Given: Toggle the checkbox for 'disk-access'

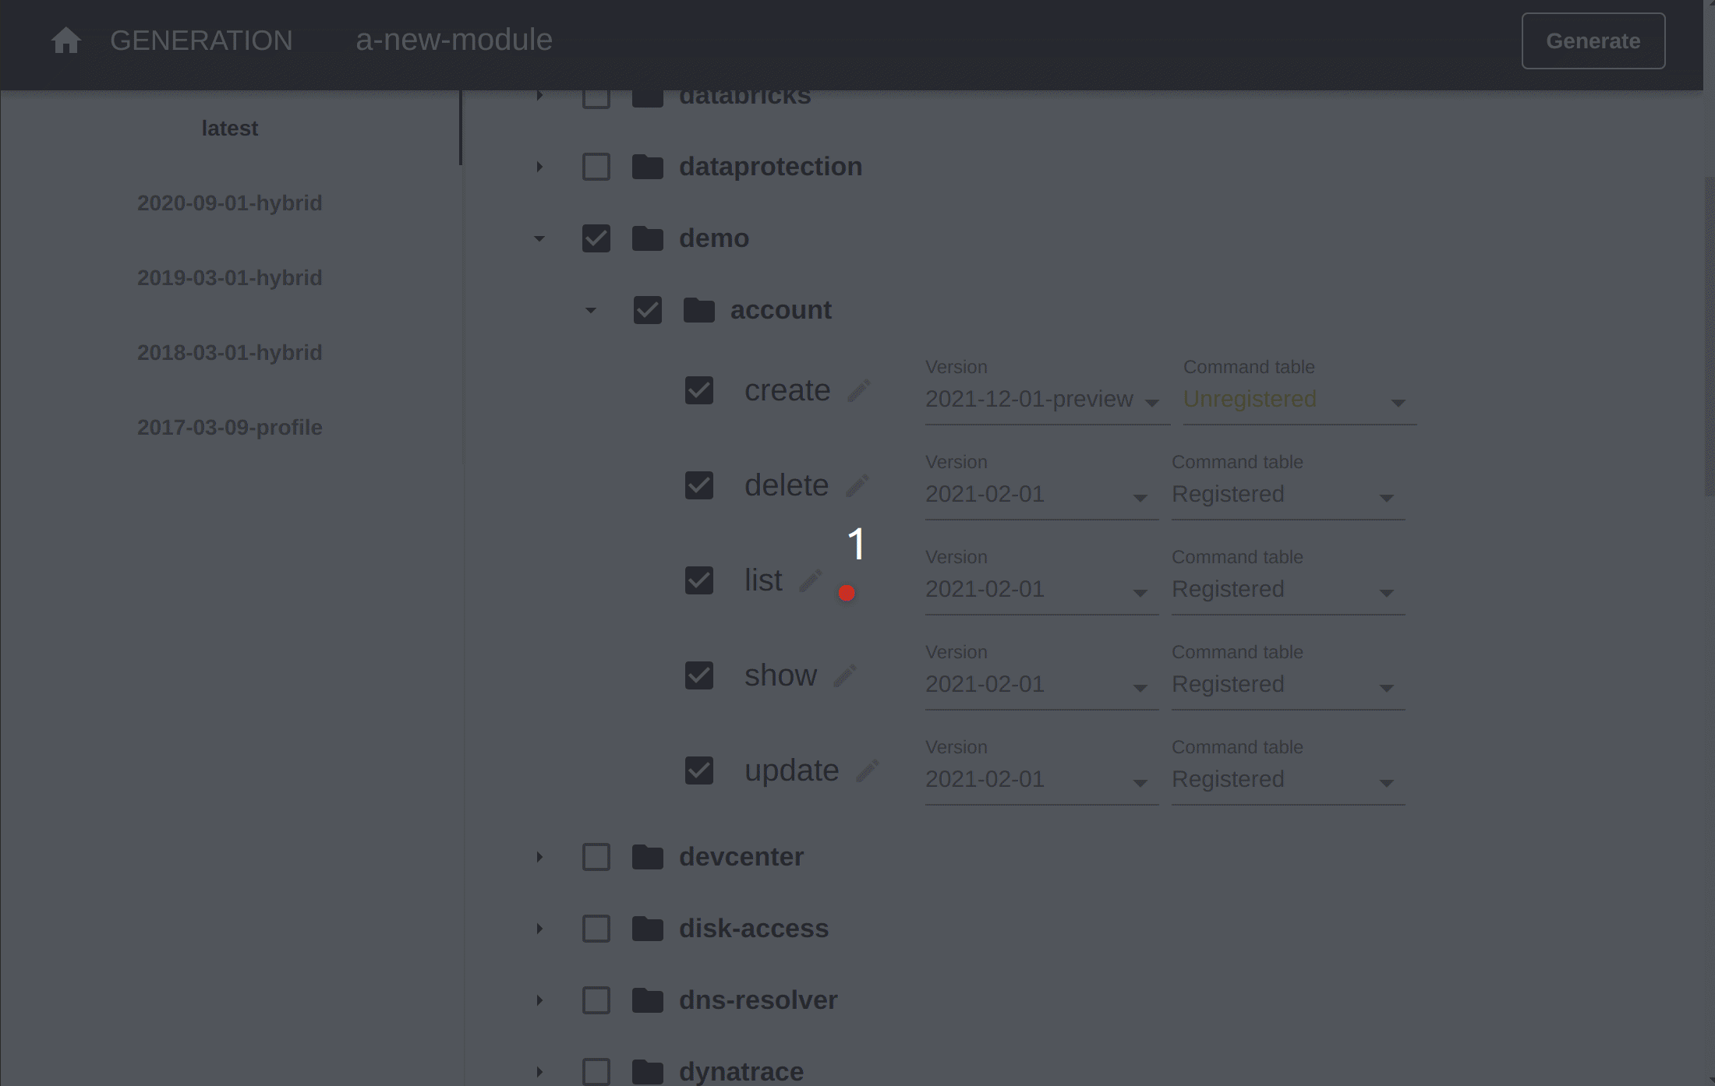Looking at the screenshot, I should pos(596,927).
